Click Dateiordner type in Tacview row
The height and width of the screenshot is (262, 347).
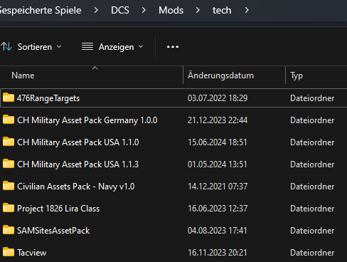[x=312, y=253]
